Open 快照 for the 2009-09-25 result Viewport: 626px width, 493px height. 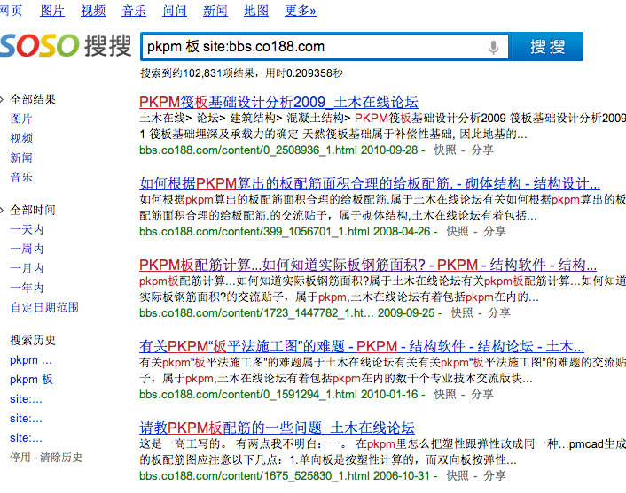click(x=462, y=312)
